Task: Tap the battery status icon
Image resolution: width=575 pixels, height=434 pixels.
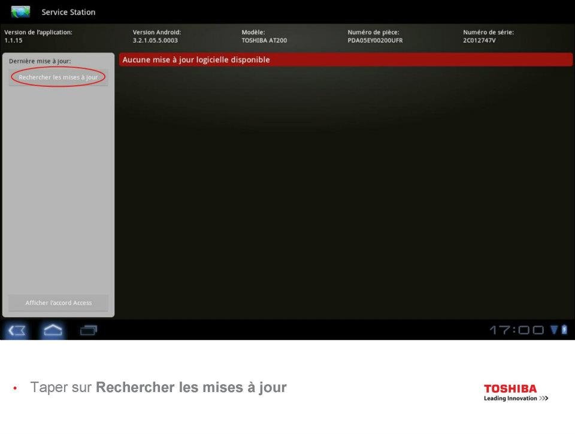Action: (563, 330)
